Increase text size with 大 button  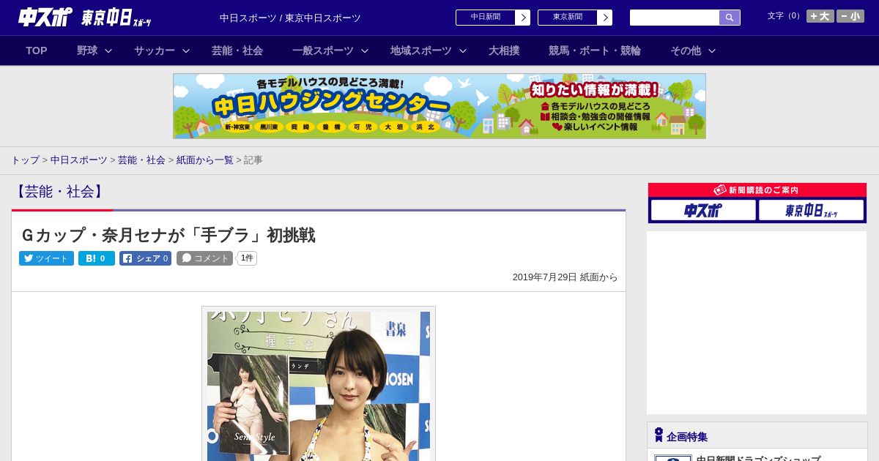820,16
